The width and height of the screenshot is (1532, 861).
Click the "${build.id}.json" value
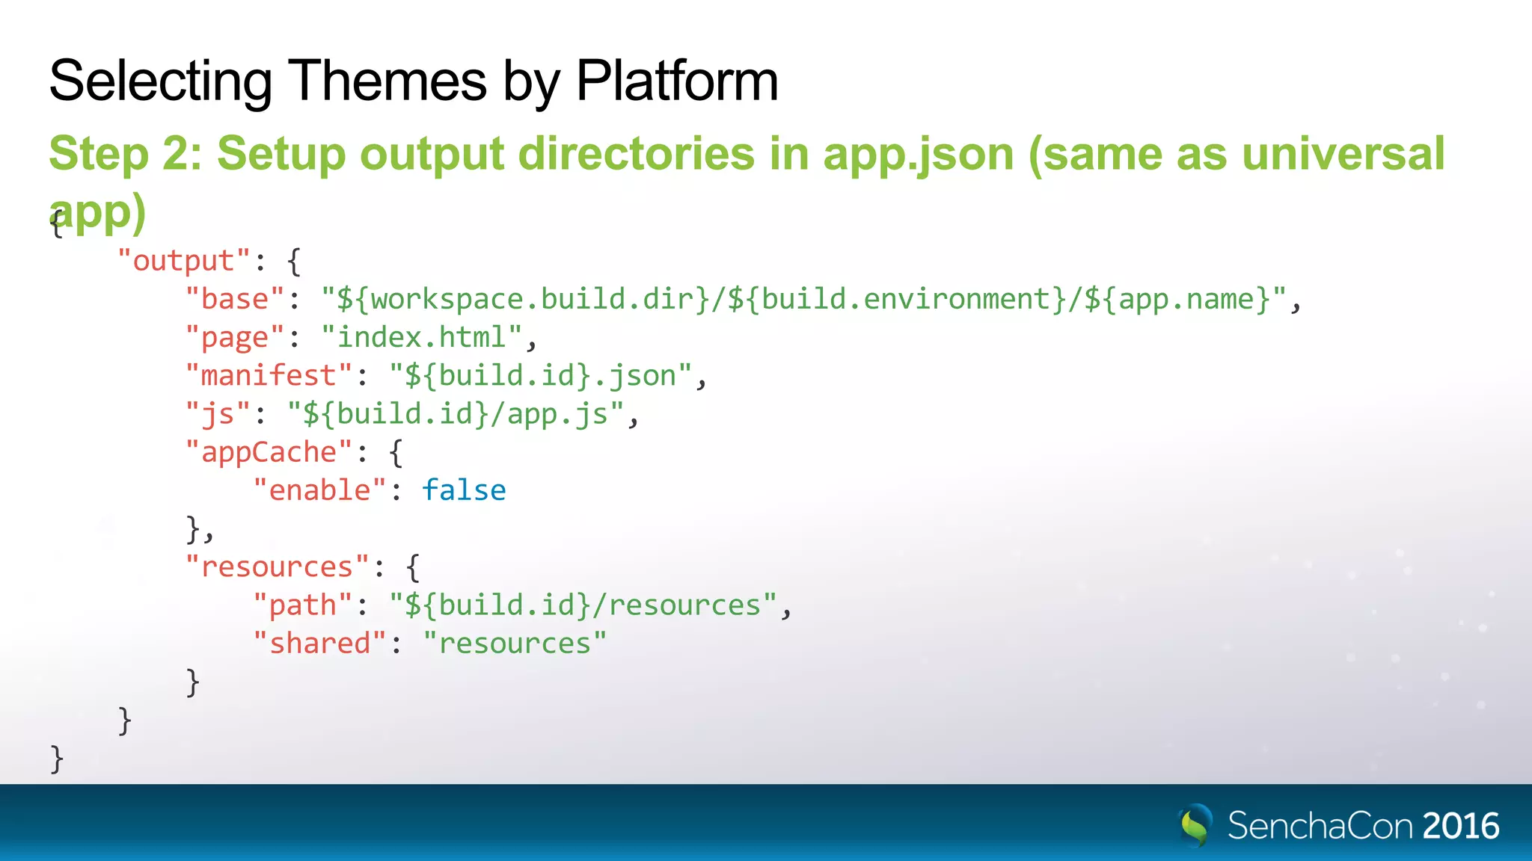point(540,376)
